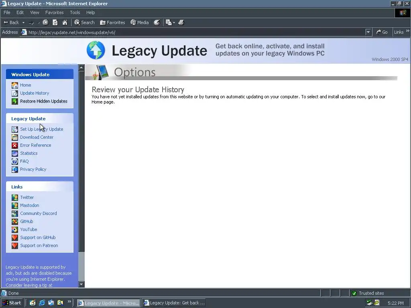
Task: Click the sidebar scroll down arrow
Action: [81, 284]
